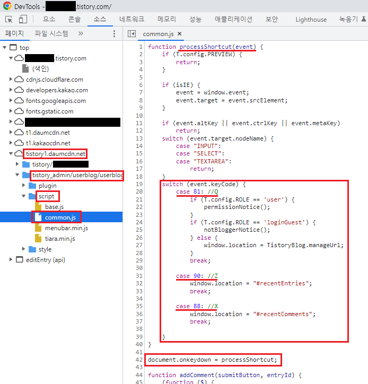Select the 파일 시스템 navigator tab
368x384 pixels.
[x=51, y=33]
